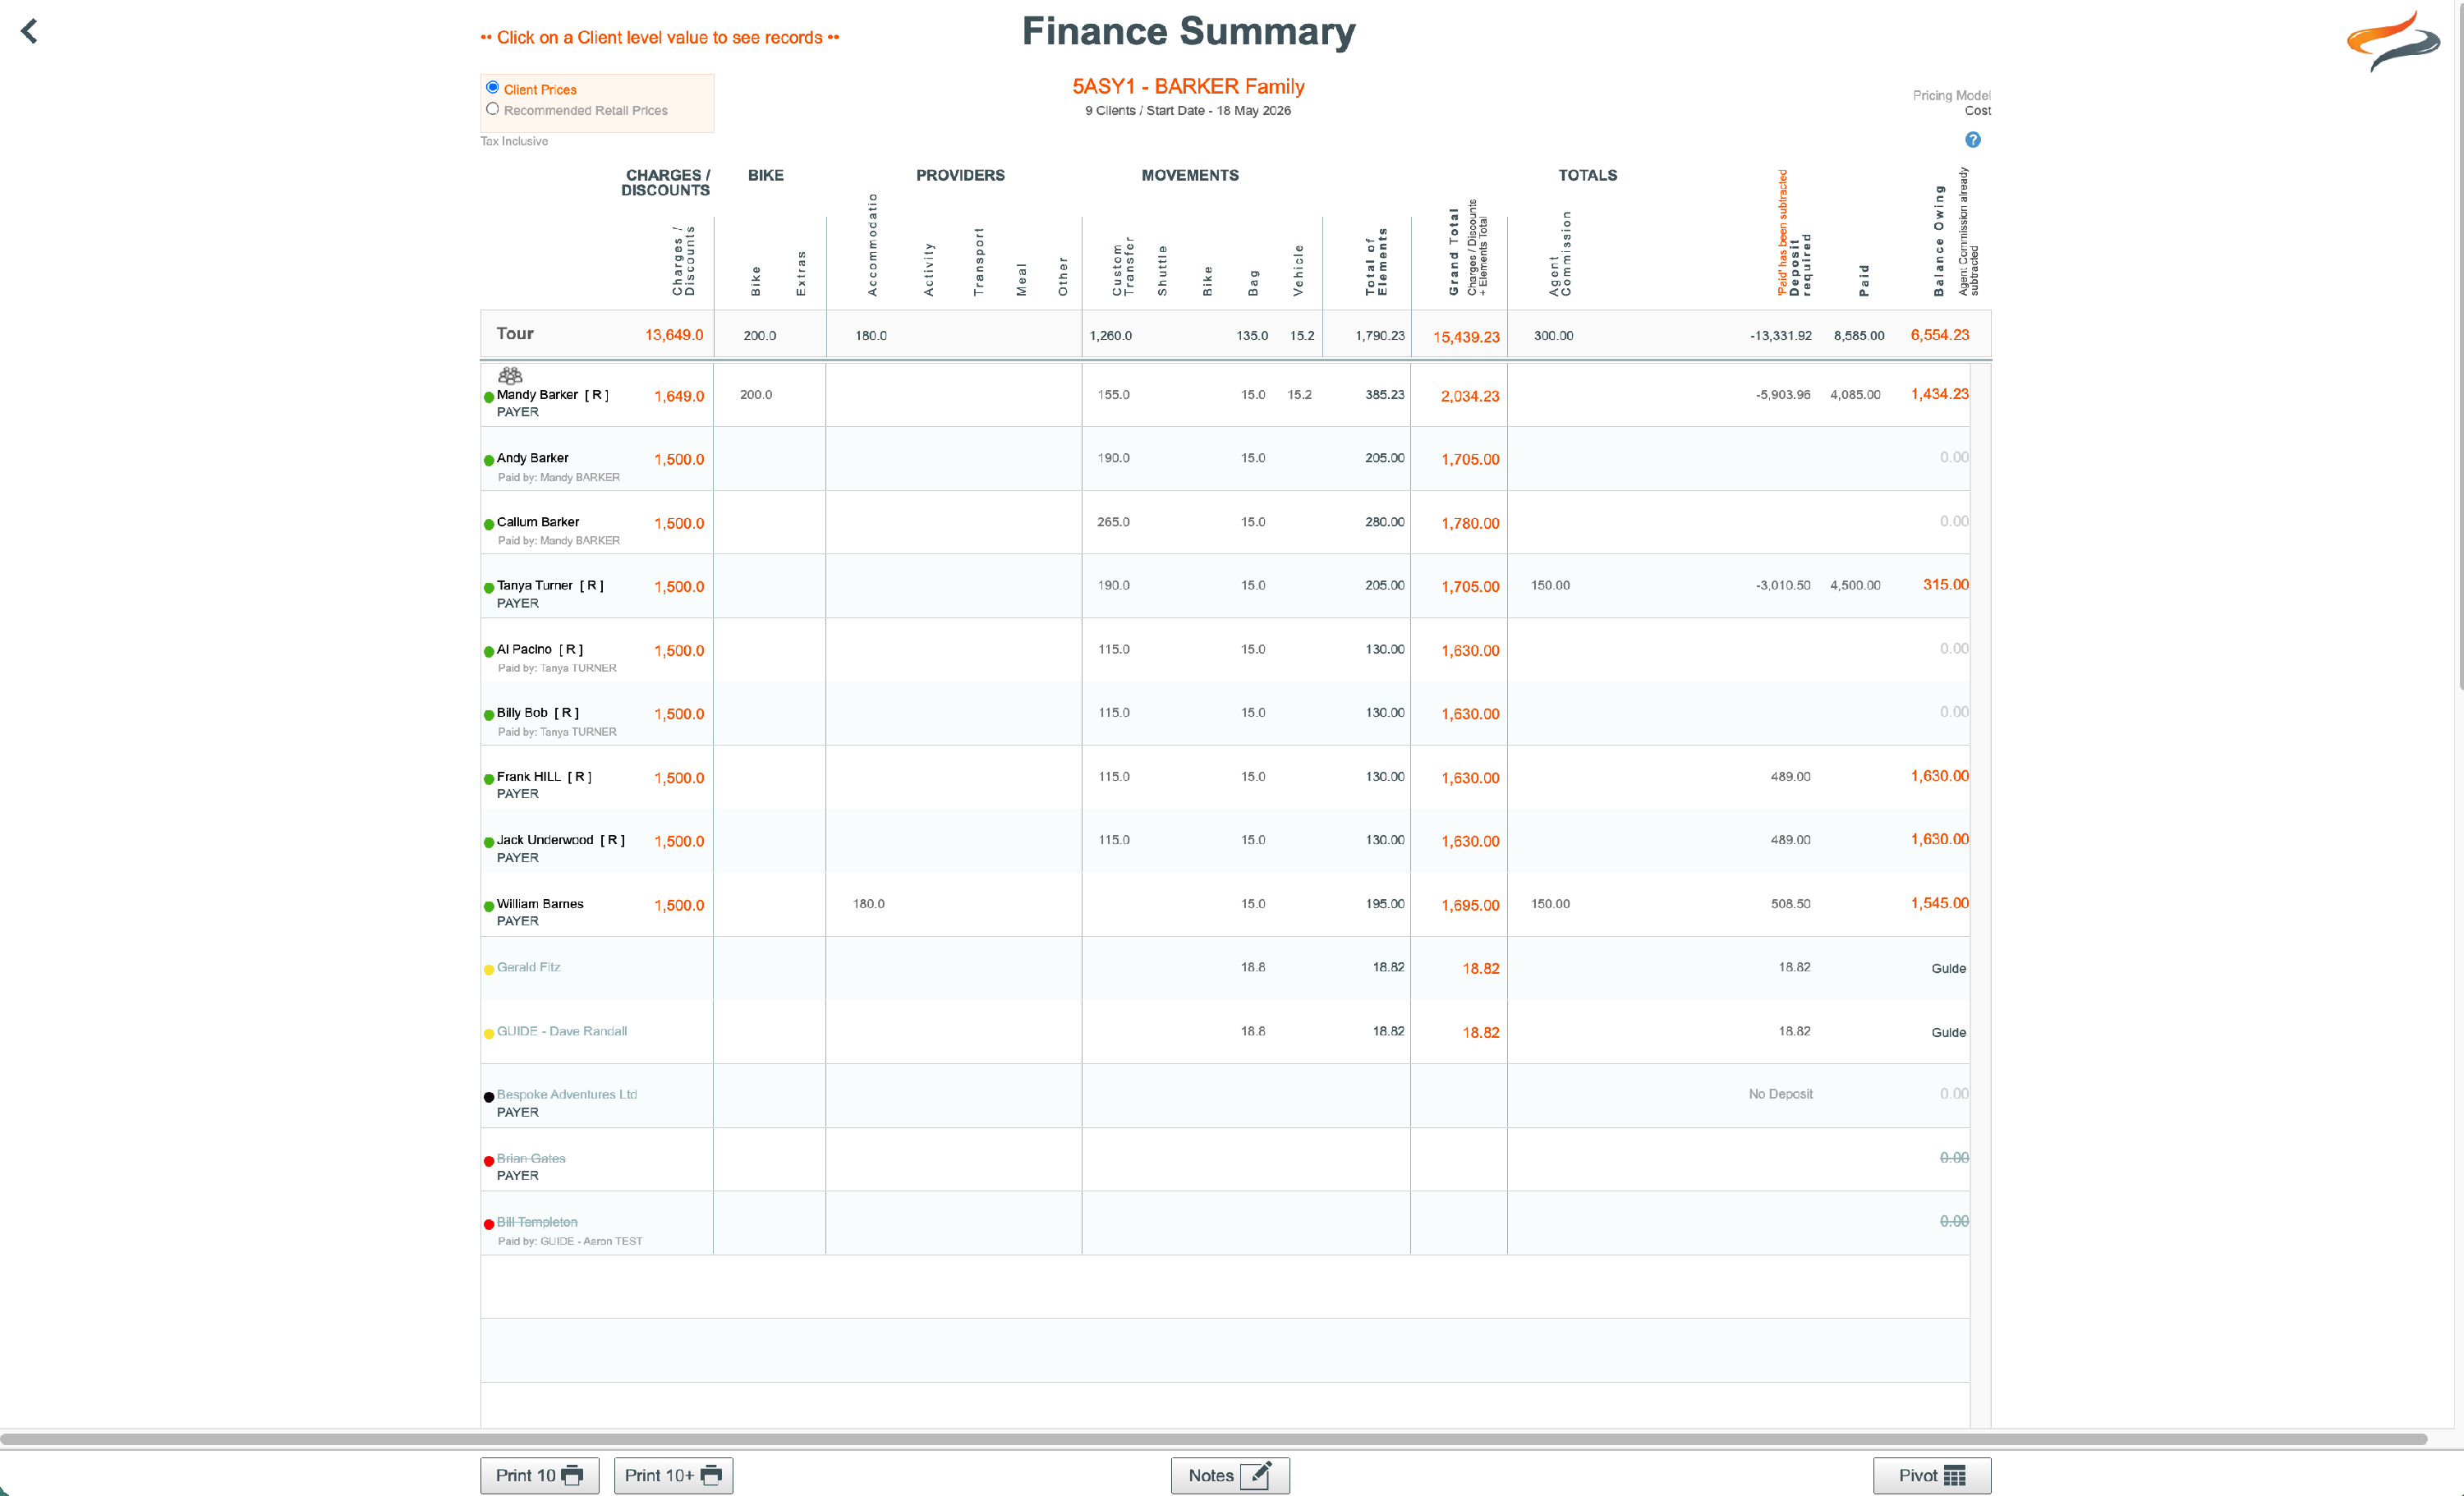Image resolution: width=2464 pixels, height=1496 pixels.
Task: Select Recommended Retail Prices radio option
Action: click(492, 109)
